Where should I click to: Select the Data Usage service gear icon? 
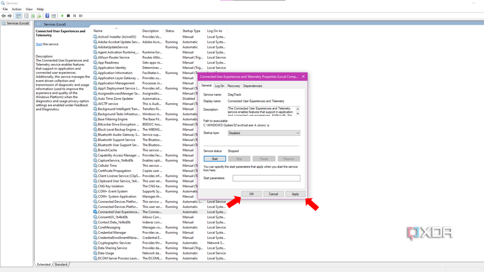point(95,253)
